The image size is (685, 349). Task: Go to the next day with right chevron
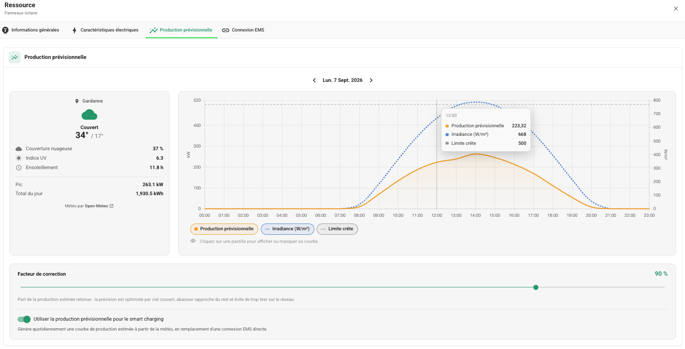(x=371, y=80)
